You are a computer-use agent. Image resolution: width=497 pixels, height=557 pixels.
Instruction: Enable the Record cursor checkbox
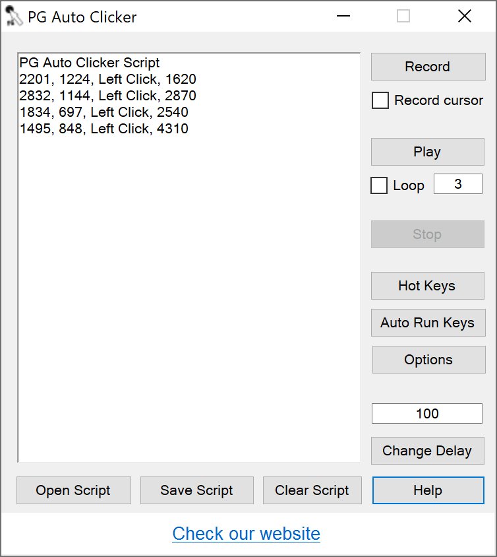click(380, 101)
